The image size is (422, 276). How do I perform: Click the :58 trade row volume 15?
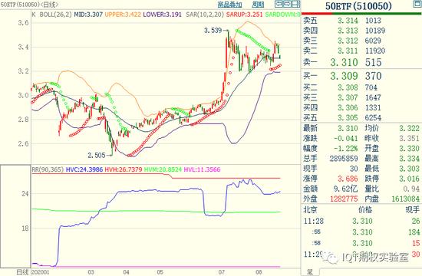click(416, 243)
